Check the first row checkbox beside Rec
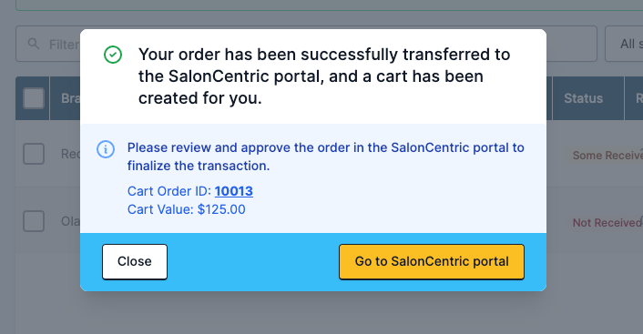 pyautogui.click(x=34, y=154)
